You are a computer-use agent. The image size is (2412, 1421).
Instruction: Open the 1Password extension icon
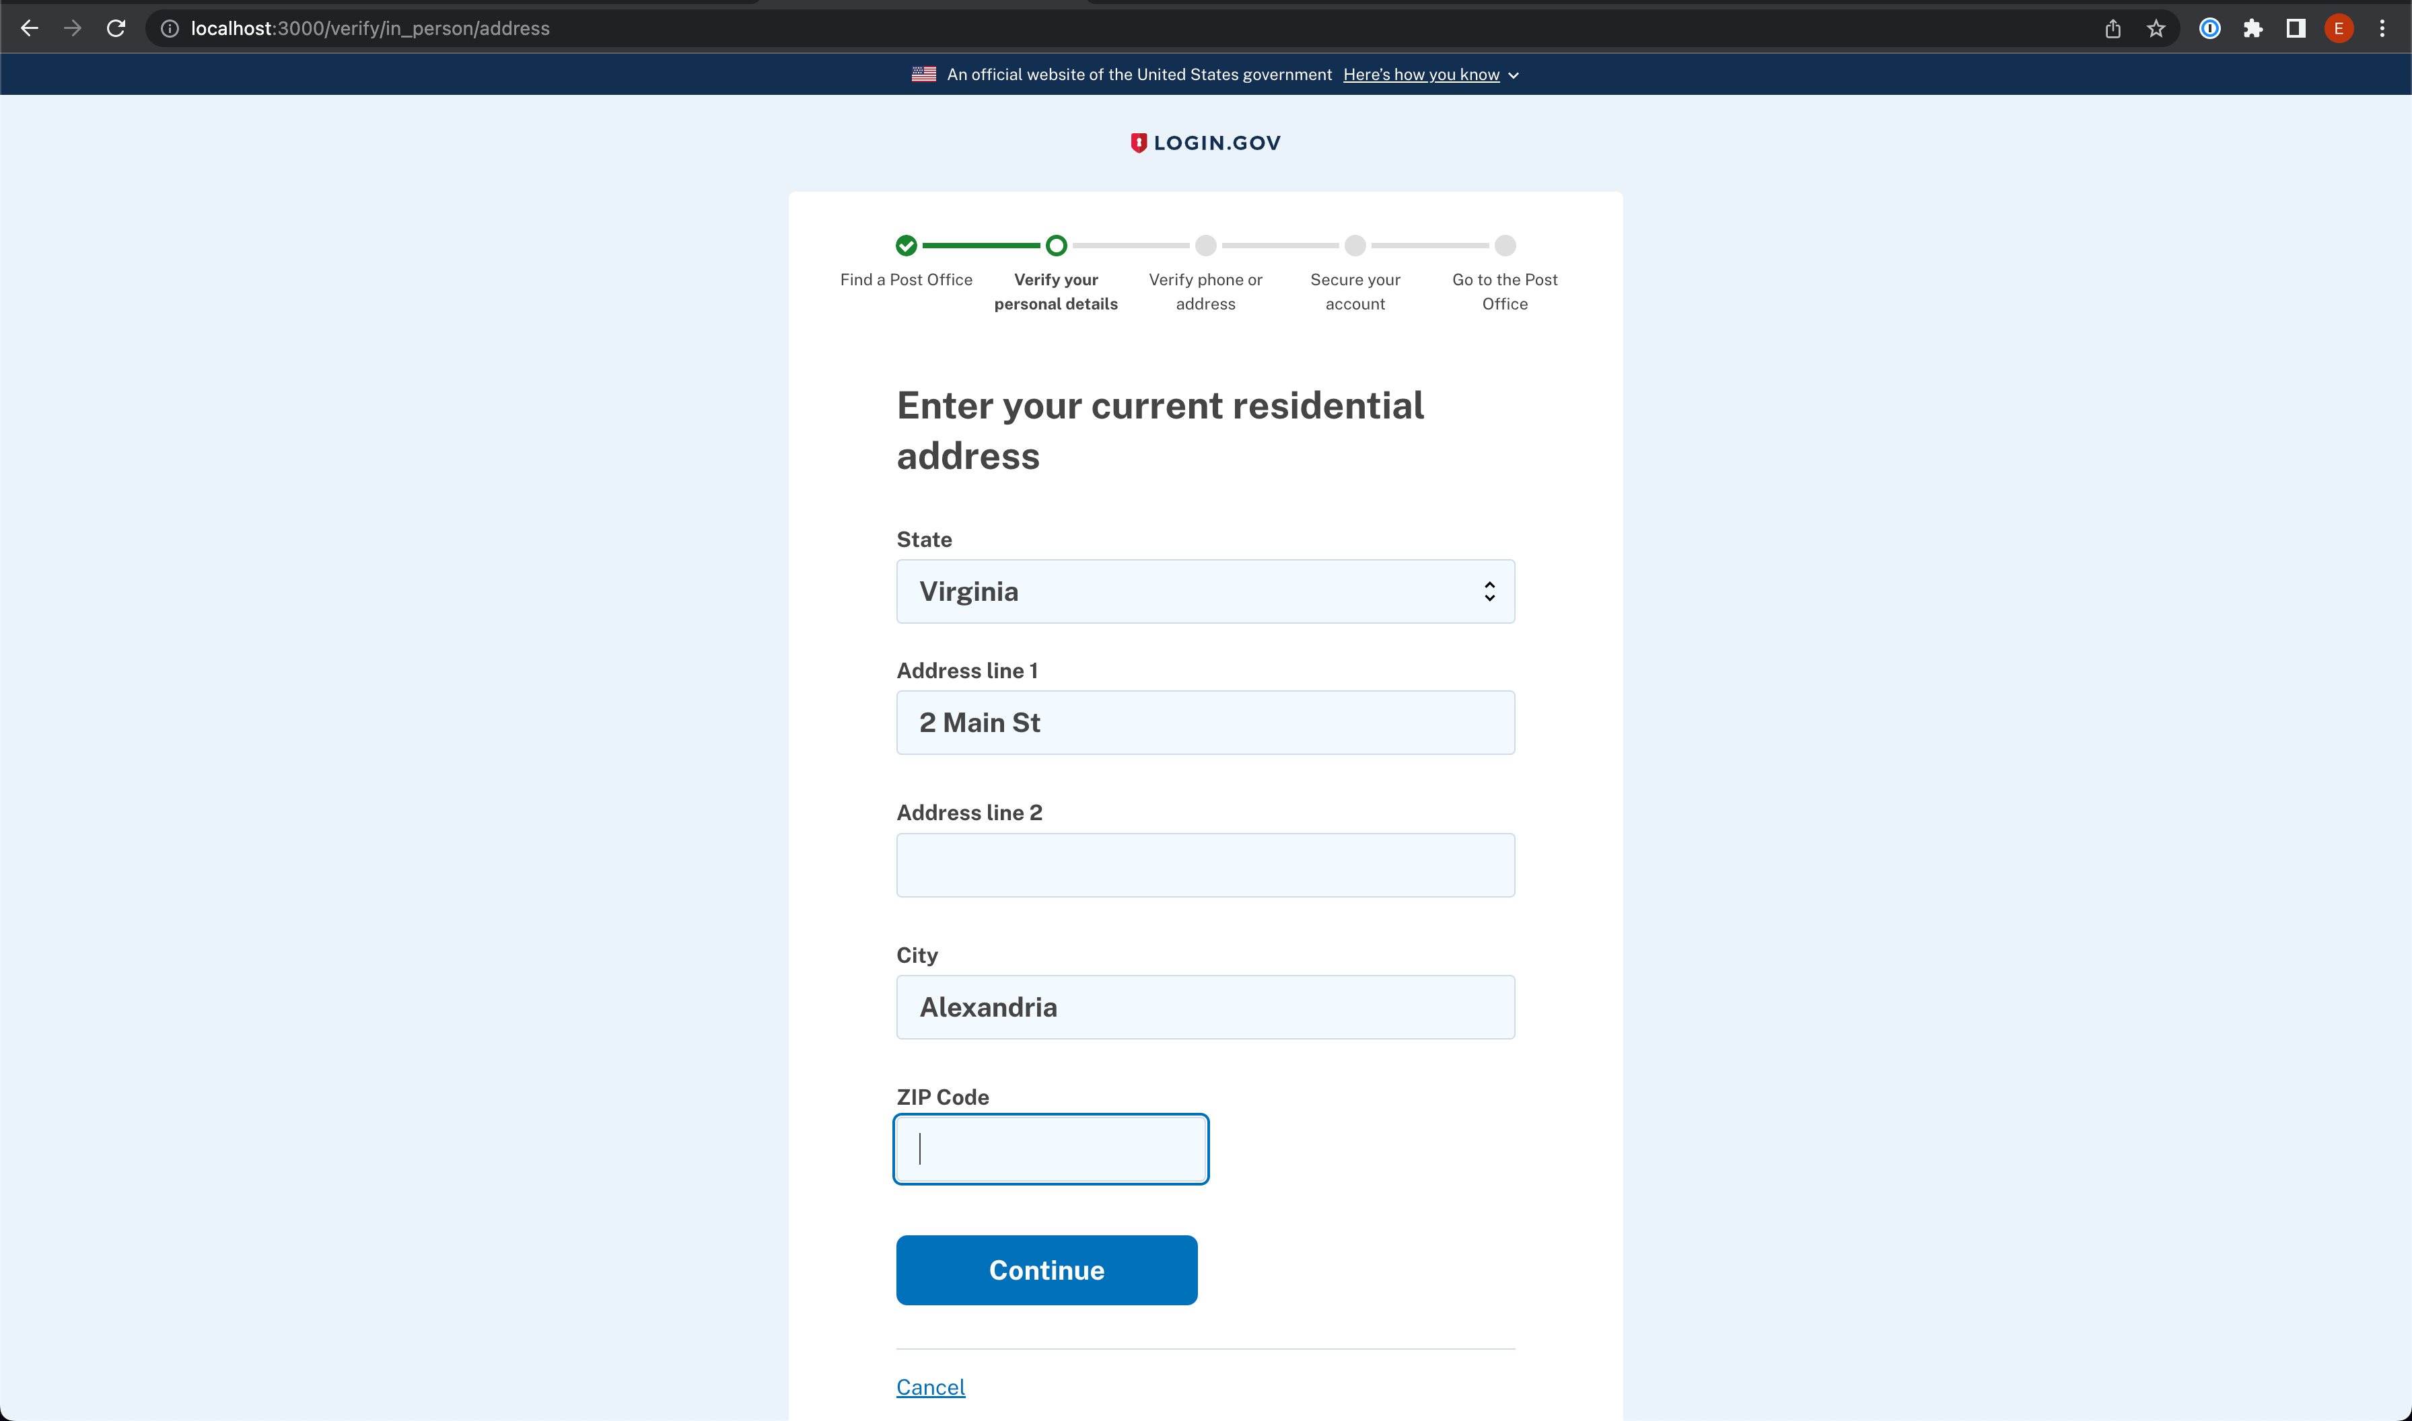pyautogui.click(x=2209, y=29)
